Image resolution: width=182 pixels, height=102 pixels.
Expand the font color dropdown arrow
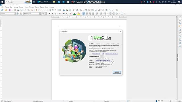coord(76,14)
